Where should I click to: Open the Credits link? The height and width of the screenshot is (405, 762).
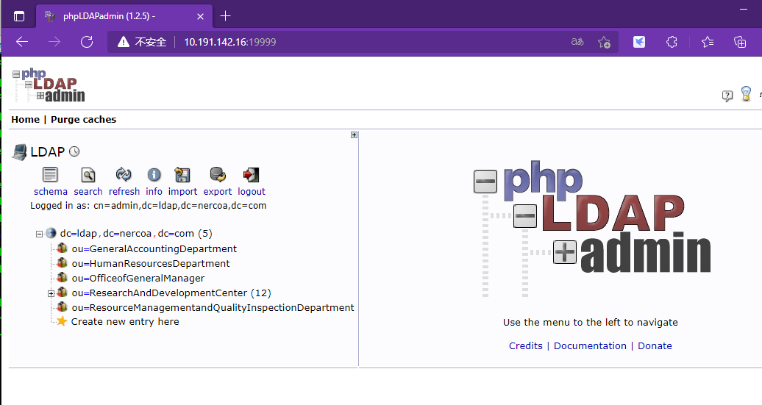pyautogui.click(x=525, y=345)
